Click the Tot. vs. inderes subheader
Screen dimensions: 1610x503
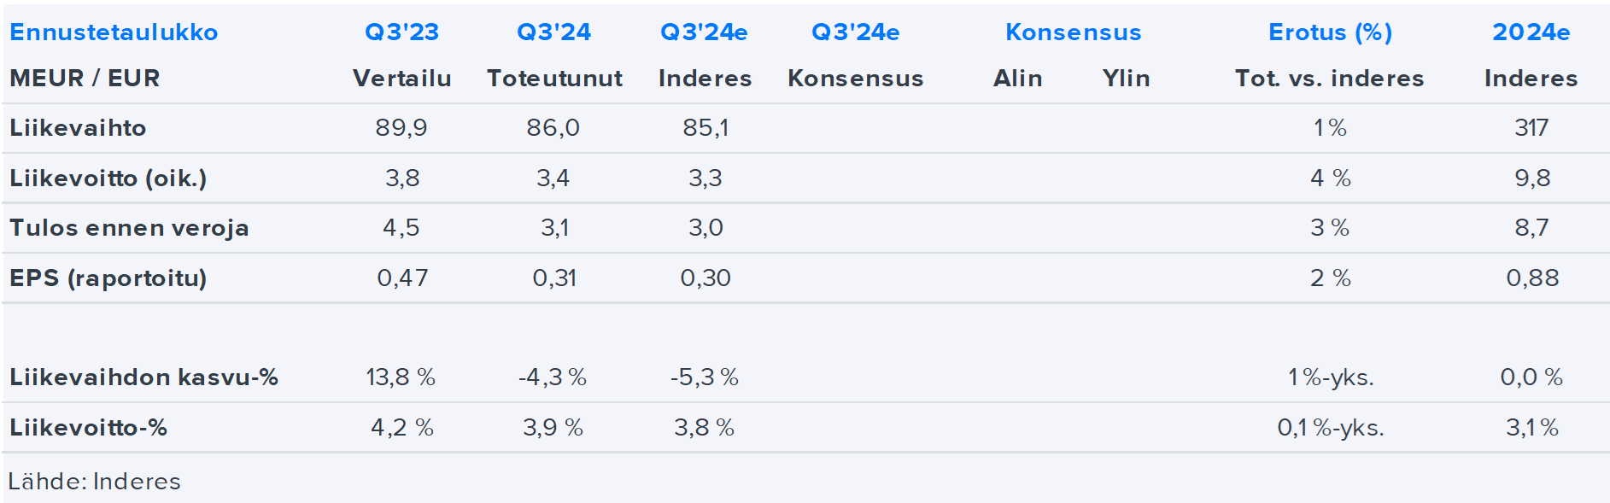1329,79
